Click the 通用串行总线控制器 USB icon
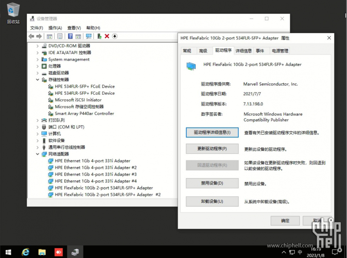 click(x=44, y=147)
